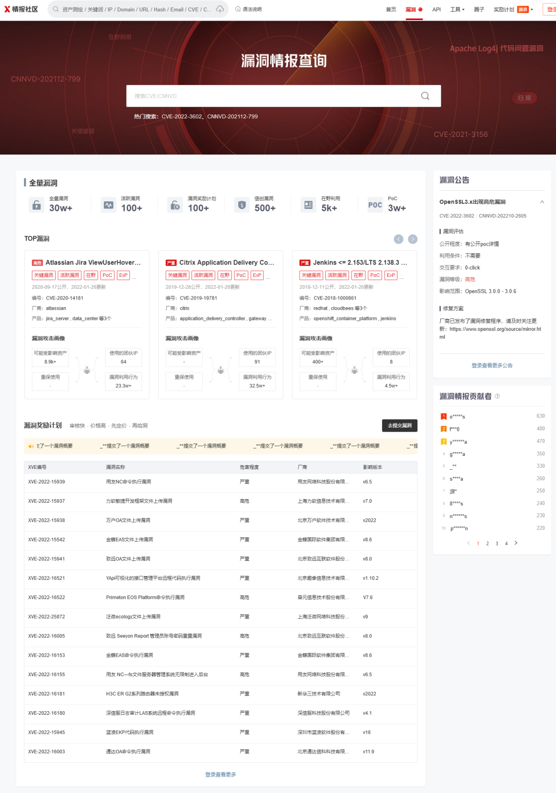Click the 活跃漏洞 activity icon
The height and width of the screenshot is (793, 556).
point(109,205)
